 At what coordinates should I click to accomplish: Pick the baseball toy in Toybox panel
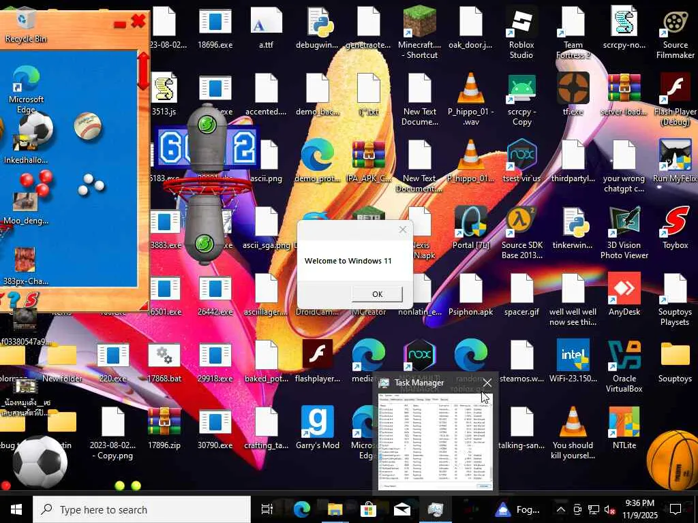pyautogui.click(x=88, y=126)
